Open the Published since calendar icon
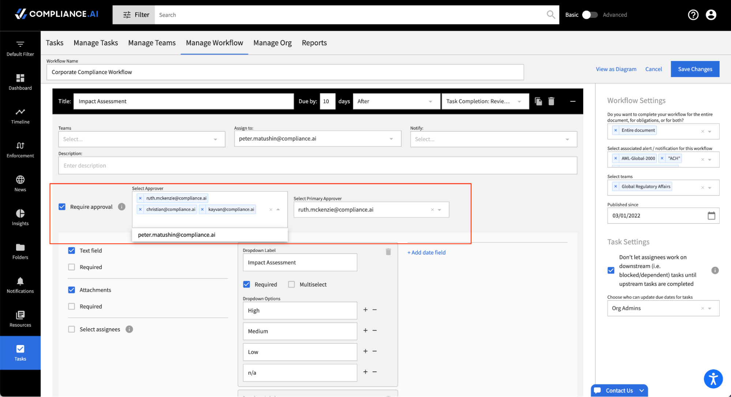Image resolution: width=731 pixels, height=397 pixels. [711, 216]
